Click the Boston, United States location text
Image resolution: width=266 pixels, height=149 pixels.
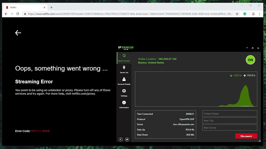(151, 63)
